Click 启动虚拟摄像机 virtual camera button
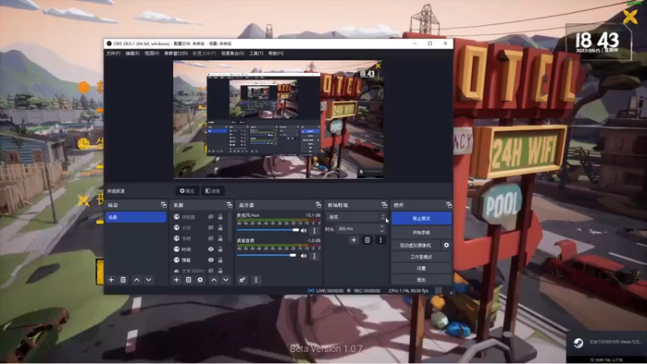This screenshot has height=364, width=647. [416, 245]
